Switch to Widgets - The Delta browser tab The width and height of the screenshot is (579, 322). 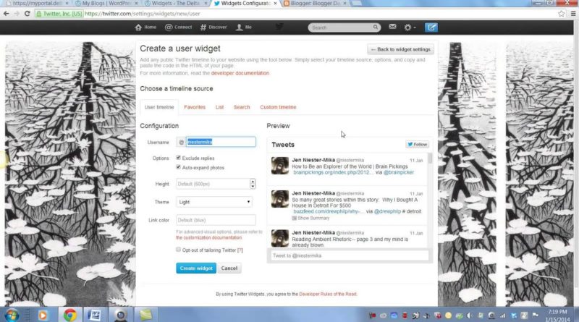(176, 4)
